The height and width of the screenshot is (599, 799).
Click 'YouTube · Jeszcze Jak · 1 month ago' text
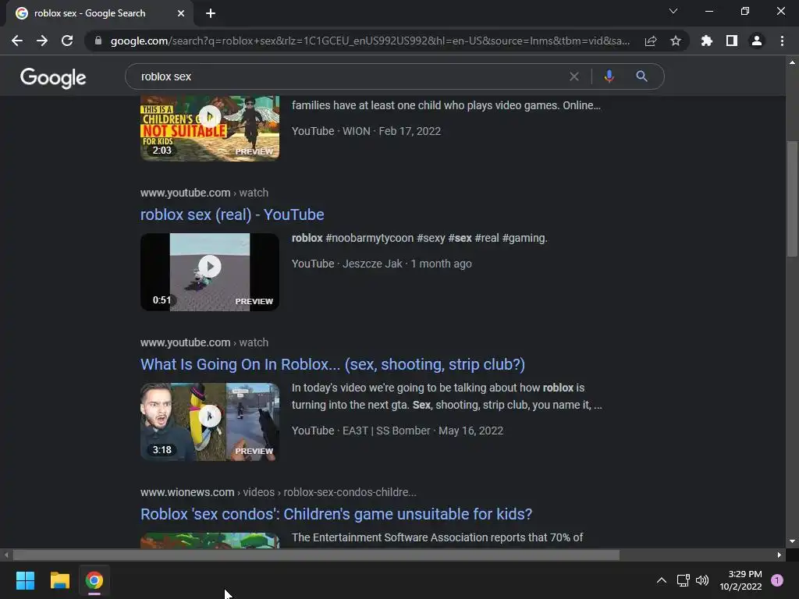382,264
